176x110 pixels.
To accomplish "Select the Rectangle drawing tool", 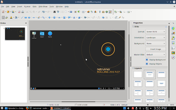I will tap(26, 17).
